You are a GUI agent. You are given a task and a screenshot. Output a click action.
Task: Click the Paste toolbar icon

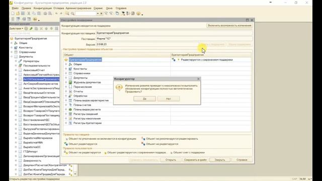tap(39, 14)
